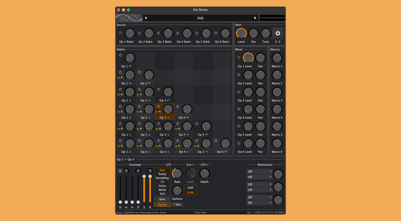
Task: Click the Main Tune knob
Action: pyautogui.click(x=266, y=33)
